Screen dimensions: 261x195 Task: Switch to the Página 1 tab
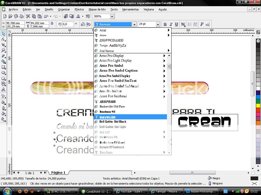pyautogui.click(x=58, y=172)
